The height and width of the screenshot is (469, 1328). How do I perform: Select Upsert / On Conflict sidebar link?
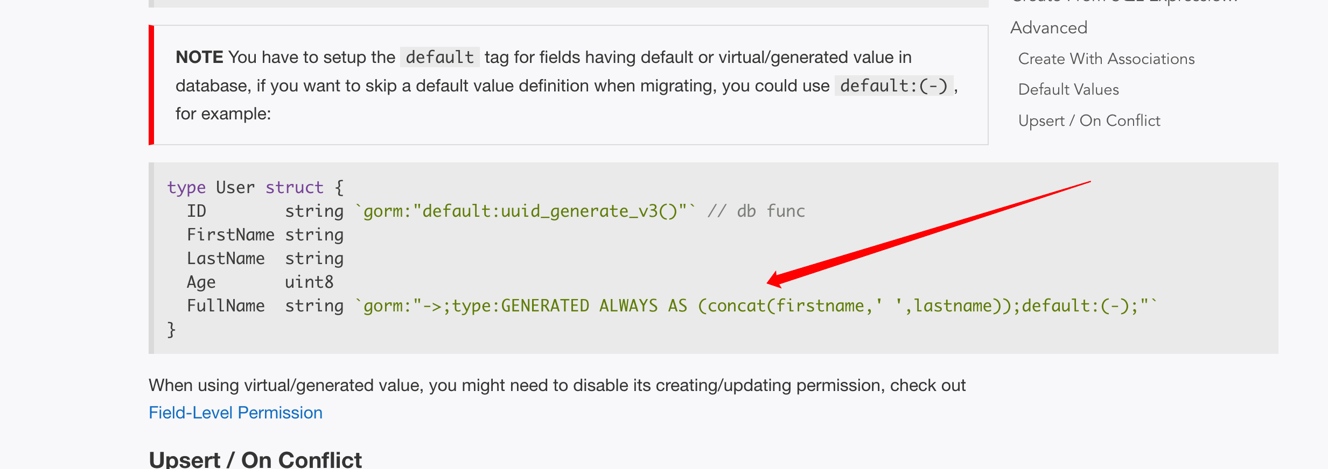tap(1089, 120)
